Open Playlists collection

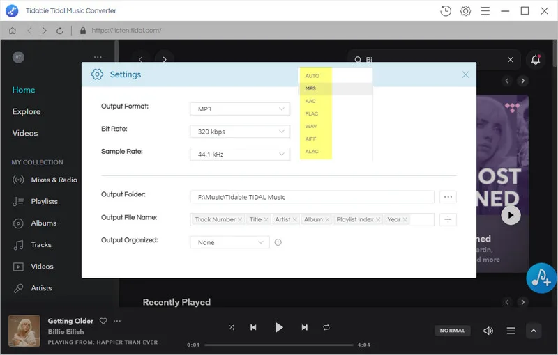tap(35, 201)
